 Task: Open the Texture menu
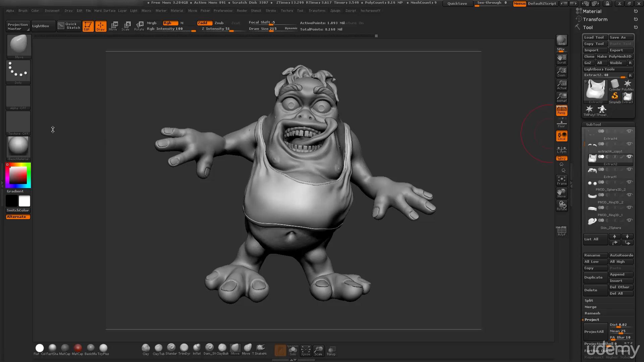[x=287, y=10]
